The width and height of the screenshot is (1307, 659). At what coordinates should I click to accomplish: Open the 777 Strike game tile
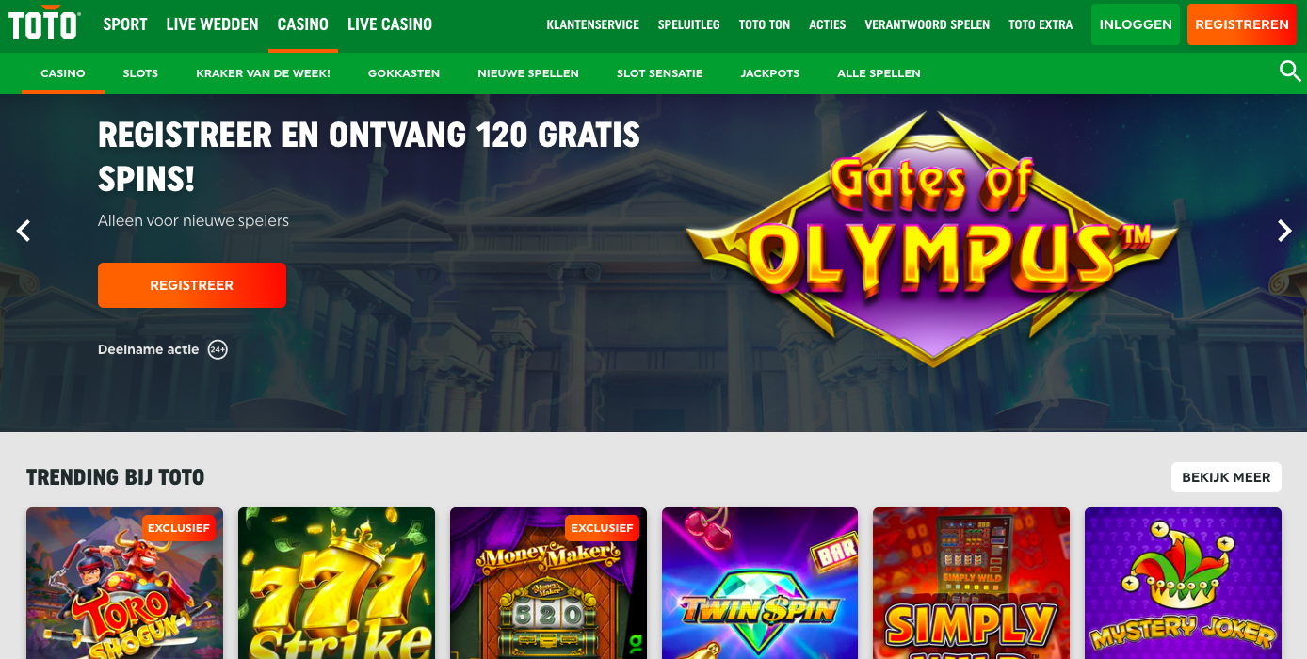(336, 584)
